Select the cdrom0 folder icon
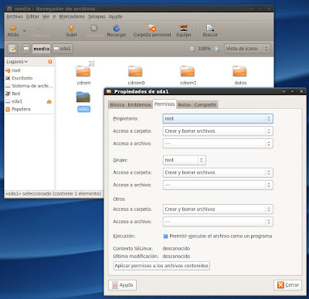The height and width of the screenshot is (299, 309). pyautogui.click(x=135, y=71)
